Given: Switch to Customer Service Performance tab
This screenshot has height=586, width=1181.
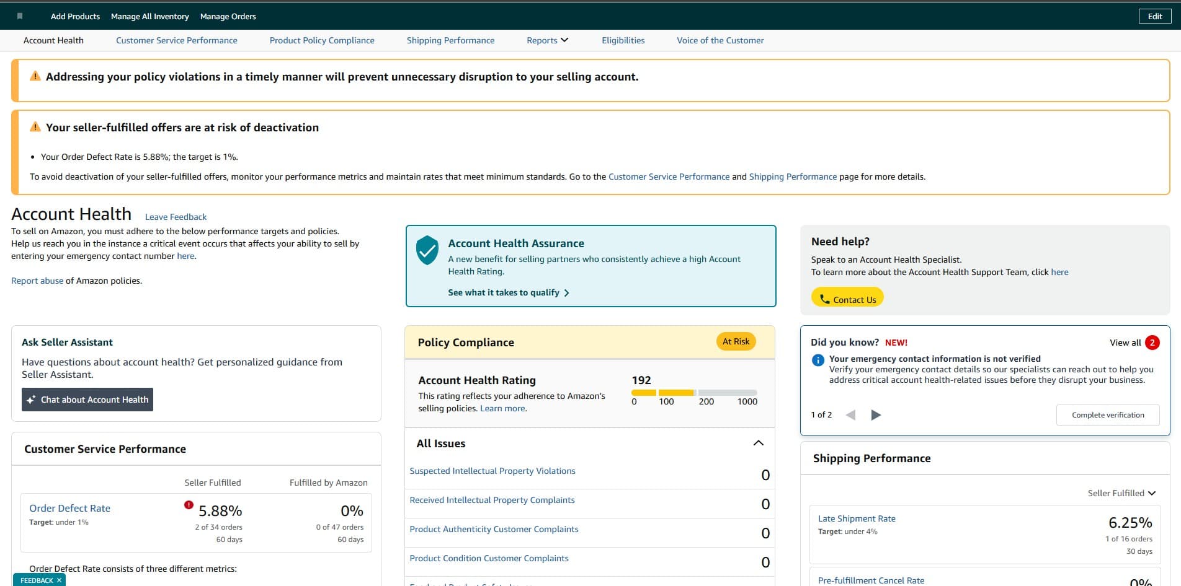Looking at the screenshot, I should coord(176,40).
